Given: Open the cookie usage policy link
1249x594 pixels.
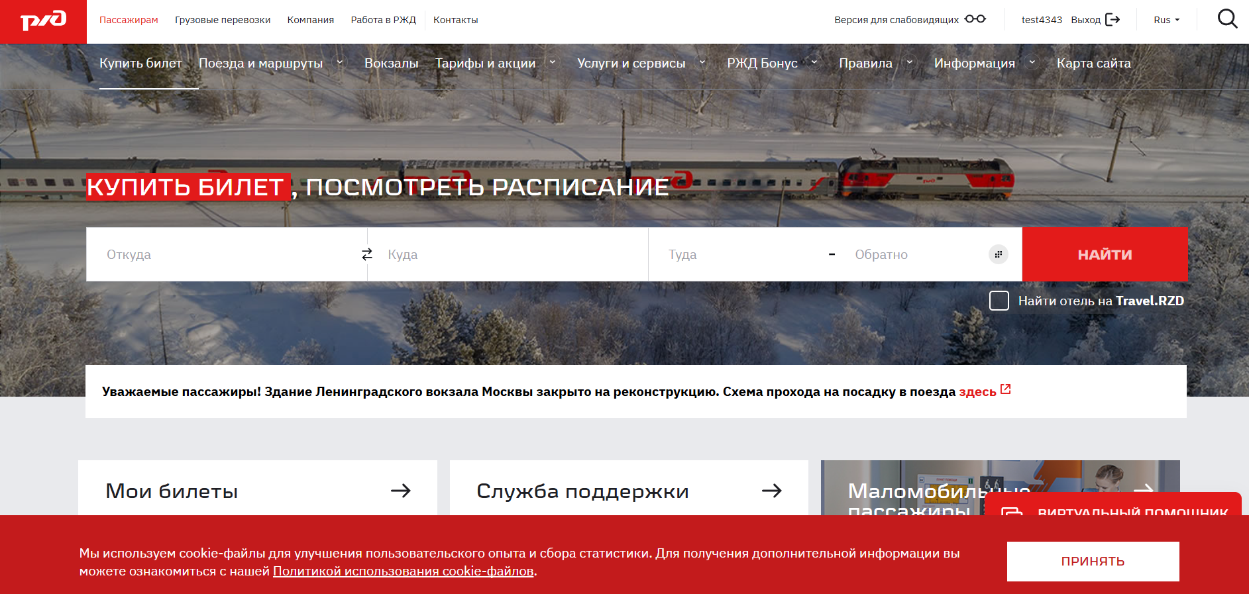Looking at the screenshot, I should pyautogui.click(x=404, y=571).
